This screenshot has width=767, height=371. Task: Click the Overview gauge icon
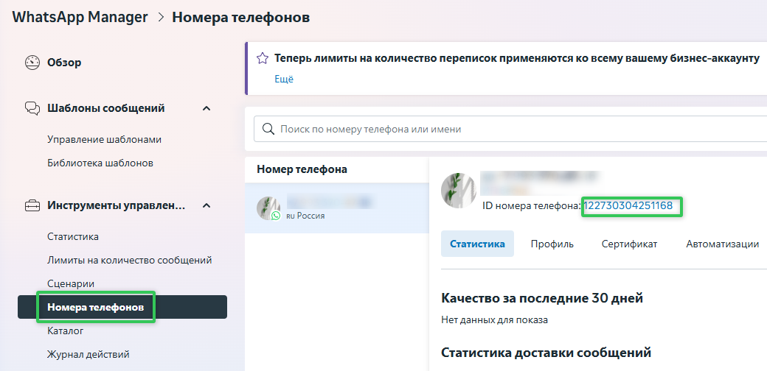[32, 63]
